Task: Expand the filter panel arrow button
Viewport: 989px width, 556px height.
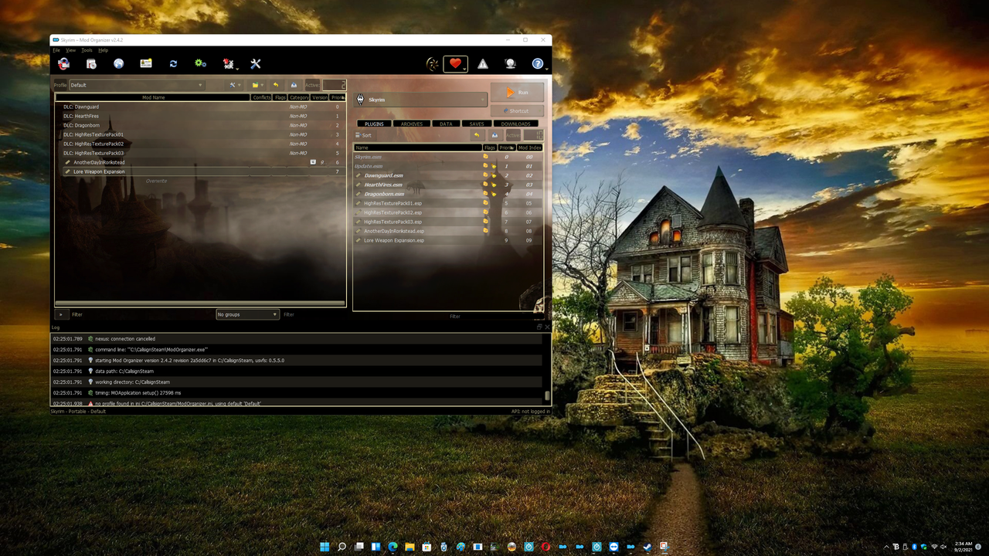Action: point(61,314)
